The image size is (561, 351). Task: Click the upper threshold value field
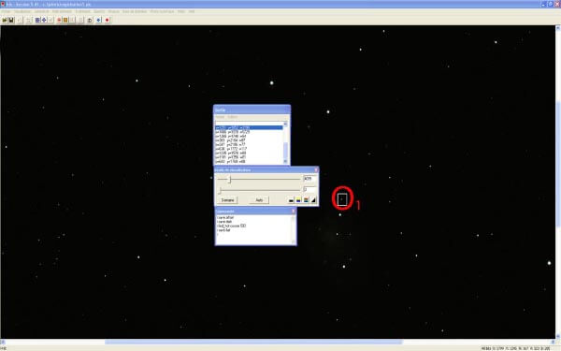point(309,179)
